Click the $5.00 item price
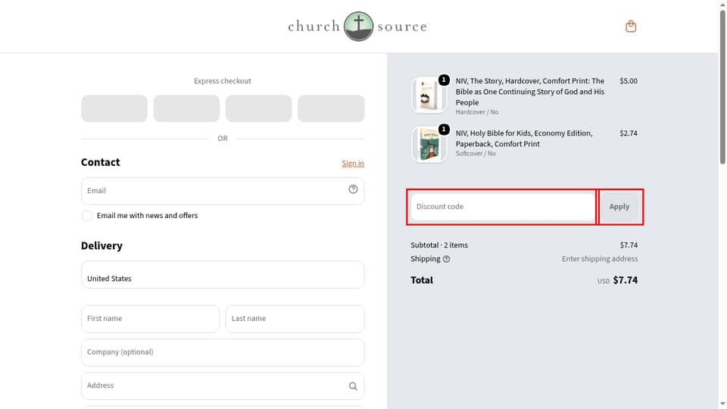Viewport: 727px width, 409px height. [x=629, y=81]
